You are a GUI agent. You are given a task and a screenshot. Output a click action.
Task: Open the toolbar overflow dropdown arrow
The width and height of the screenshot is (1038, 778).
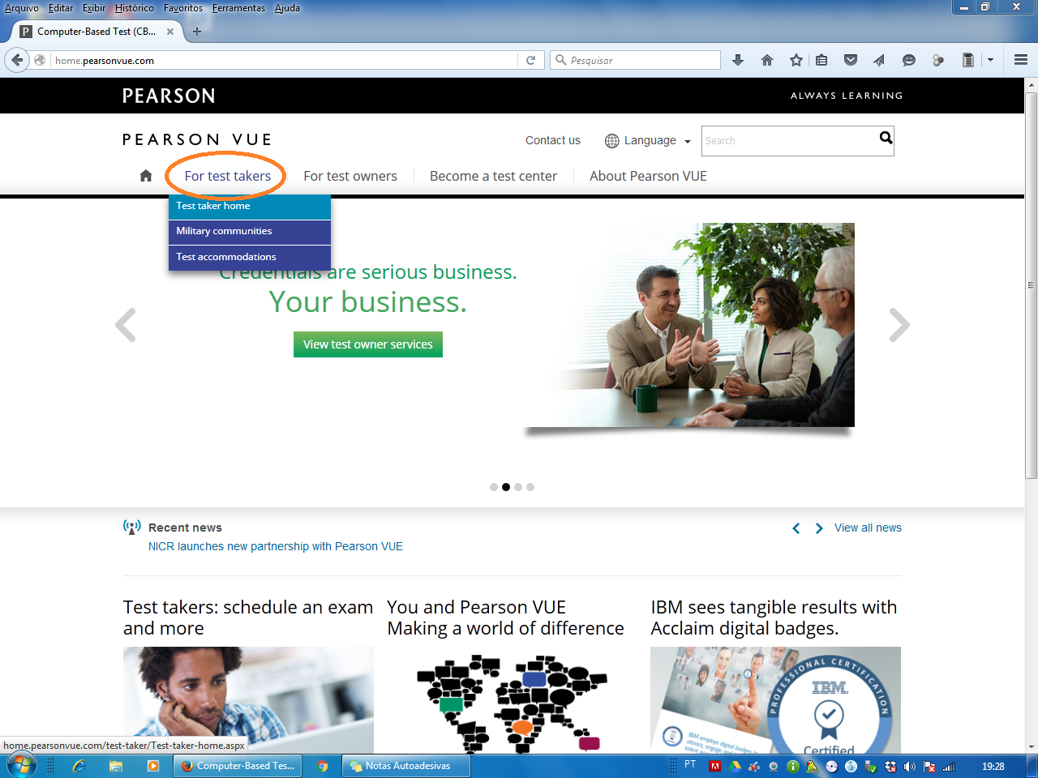coord(990,60)
